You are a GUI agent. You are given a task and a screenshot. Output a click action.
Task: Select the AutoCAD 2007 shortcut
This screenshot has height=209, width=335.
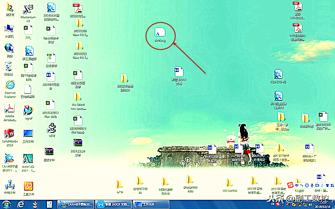[x=28, y=163]
